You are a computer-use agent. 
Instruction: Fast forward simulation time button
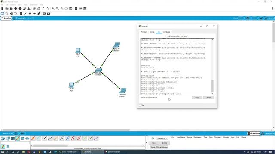pyautogui.click(x=22, y=133)
